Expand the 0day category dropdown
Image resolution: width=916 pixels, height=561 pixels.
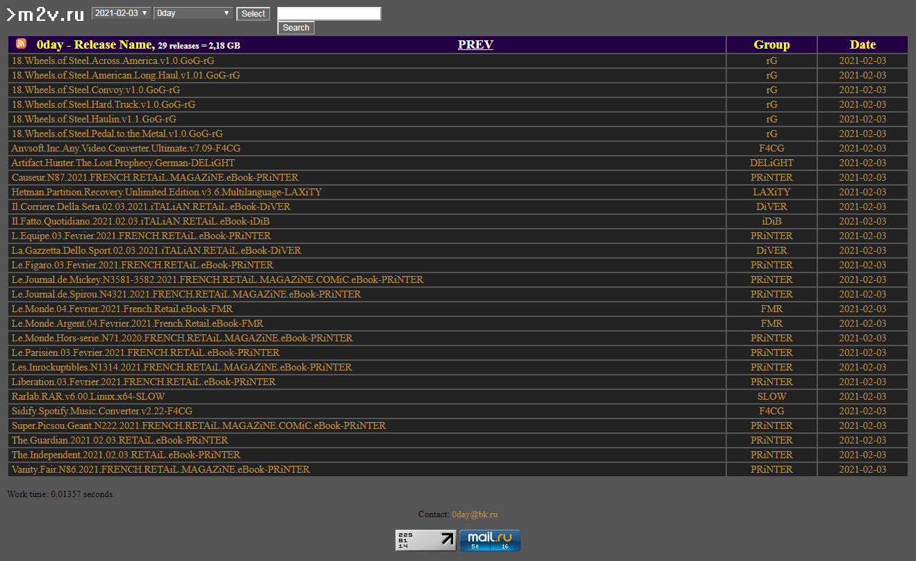tap(194, 13)
